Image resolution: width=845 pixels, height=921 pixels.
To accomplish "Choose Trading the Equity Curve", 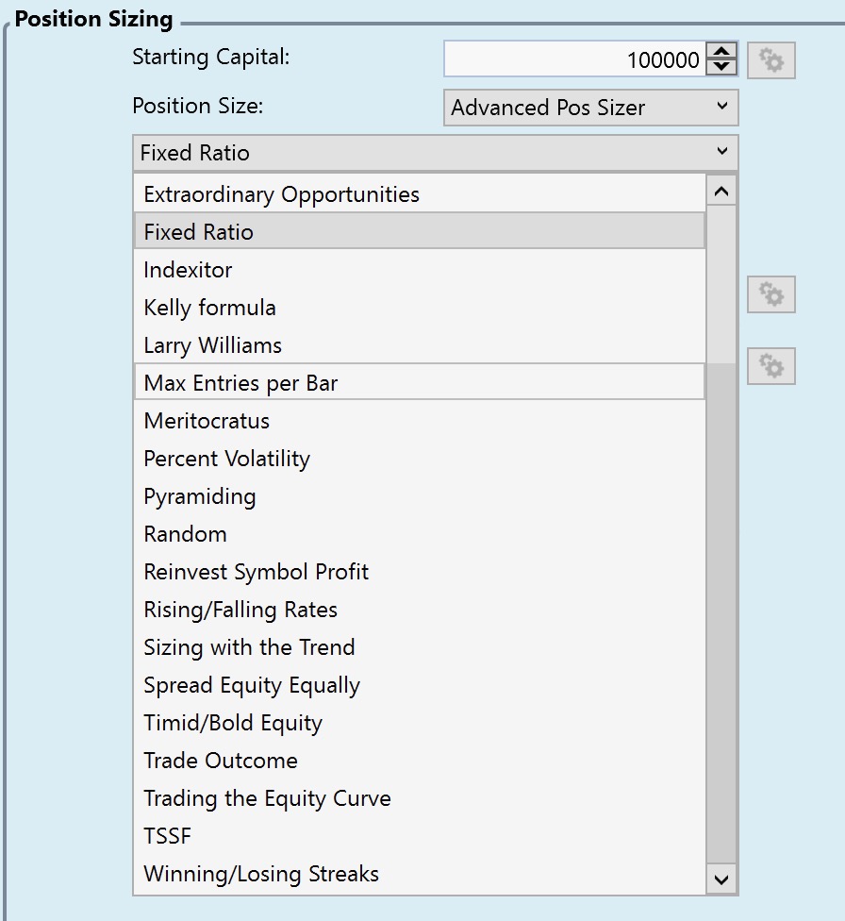I will point(267,798).
